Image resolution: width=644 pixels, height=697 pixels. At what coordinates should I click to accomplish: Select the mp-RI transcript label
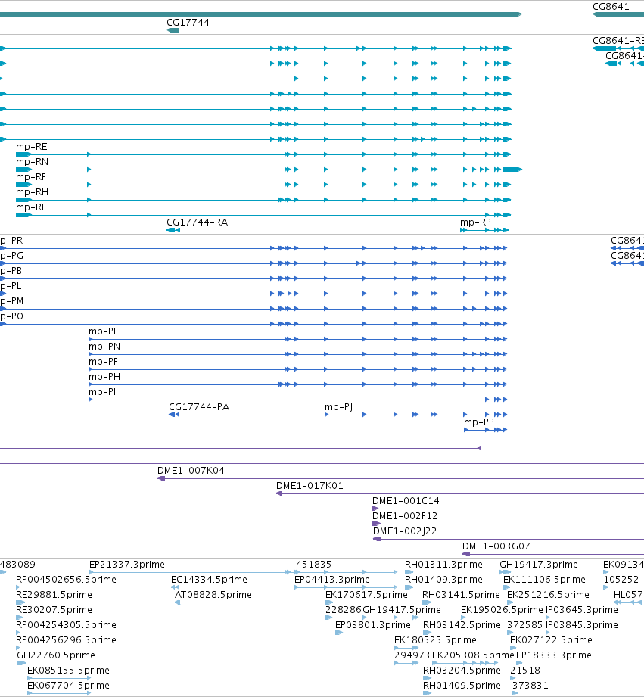pyautogui.click(x=30, y=207)
